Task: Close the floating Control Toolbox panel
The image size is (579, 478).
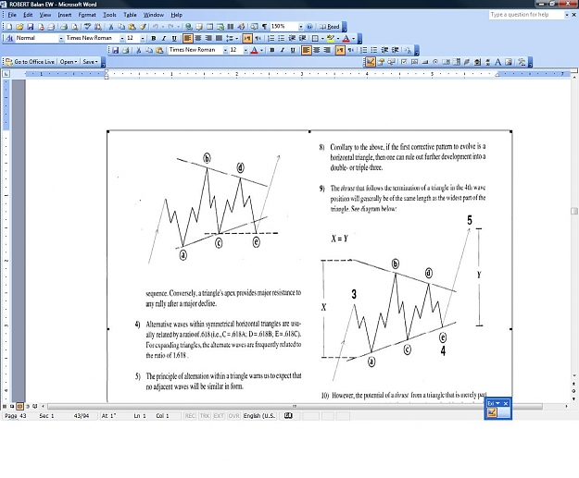Action: pos(506,403)
